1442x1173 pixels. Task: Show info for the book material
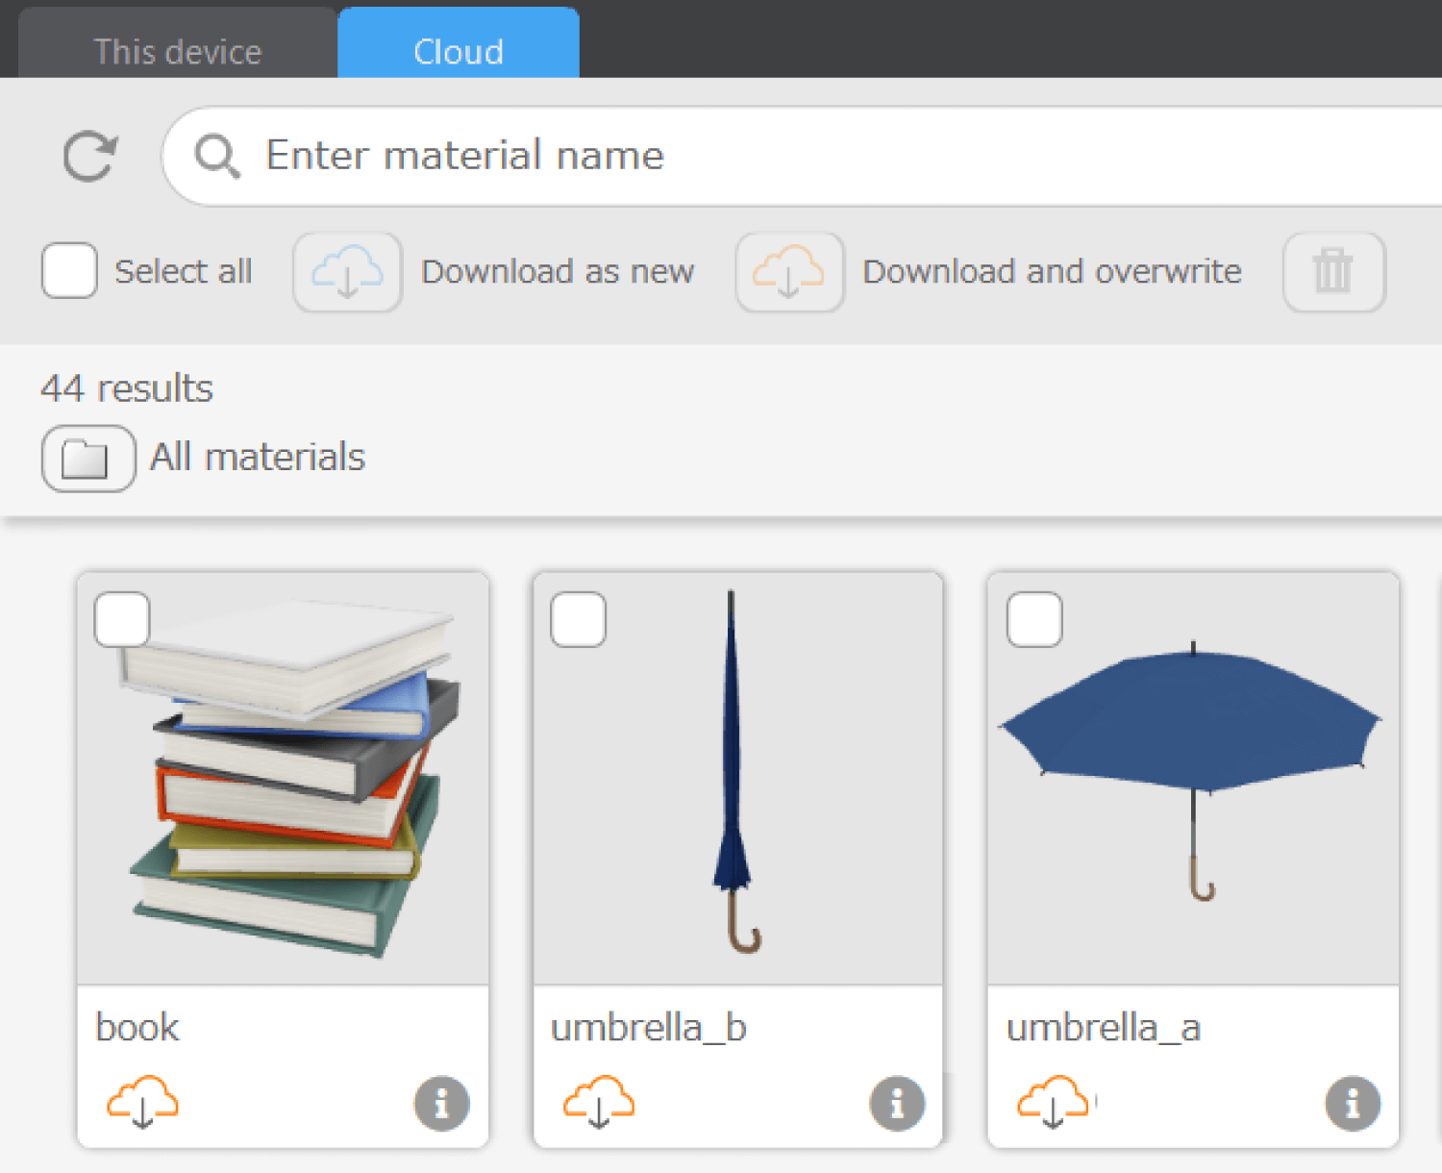[x=441, y=1103]
